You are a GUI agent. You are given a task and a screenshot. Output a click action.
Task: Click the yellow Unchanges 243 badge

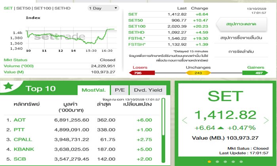[198, 73]
